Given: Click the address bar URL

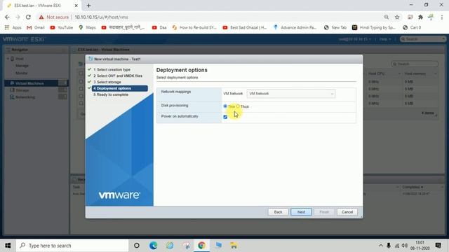Looking at the screenshot, I should coord(101,17).
